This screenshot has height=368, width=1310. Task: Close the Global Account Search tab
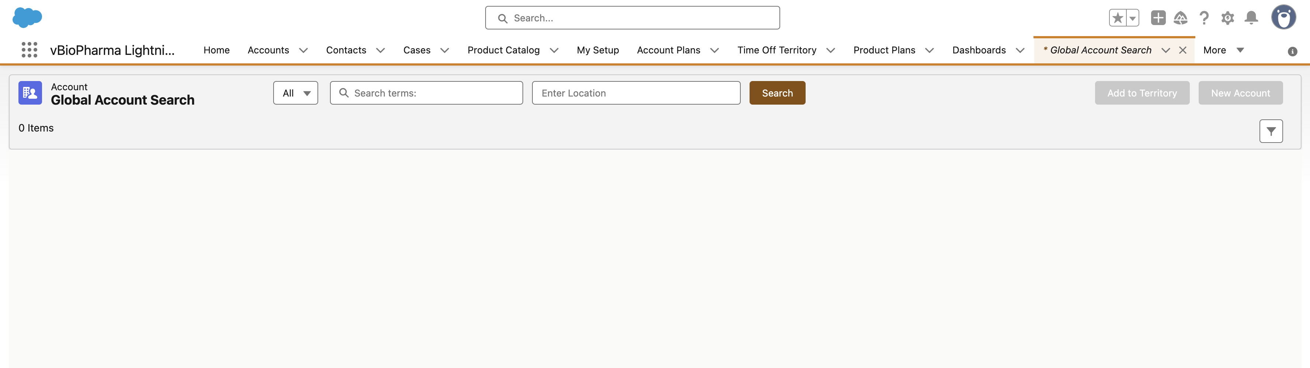[1183, 50]
